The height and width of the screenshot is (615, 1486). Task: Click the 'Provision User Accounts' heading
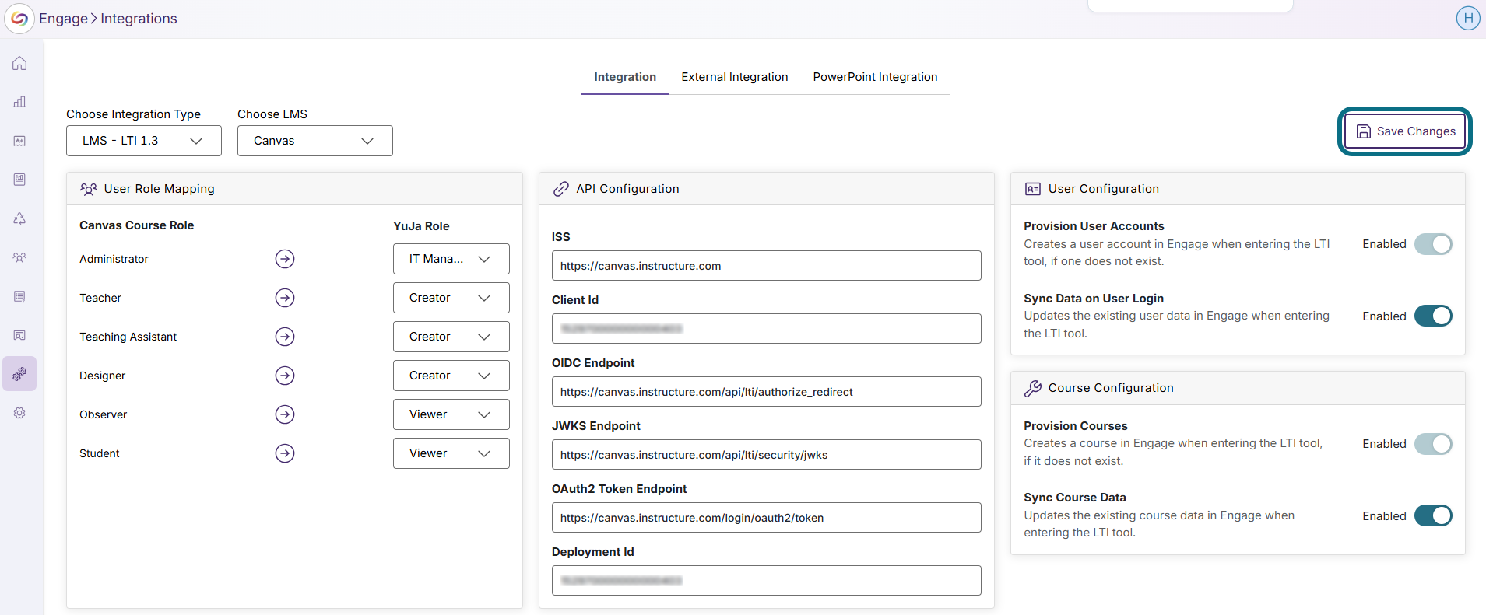(1094, 226)
